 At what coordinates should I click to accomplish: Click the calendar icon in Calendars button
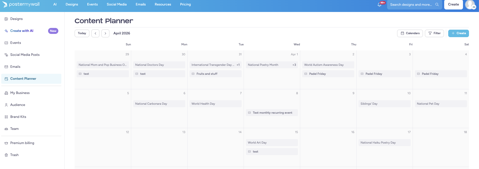tap(402, 33)
